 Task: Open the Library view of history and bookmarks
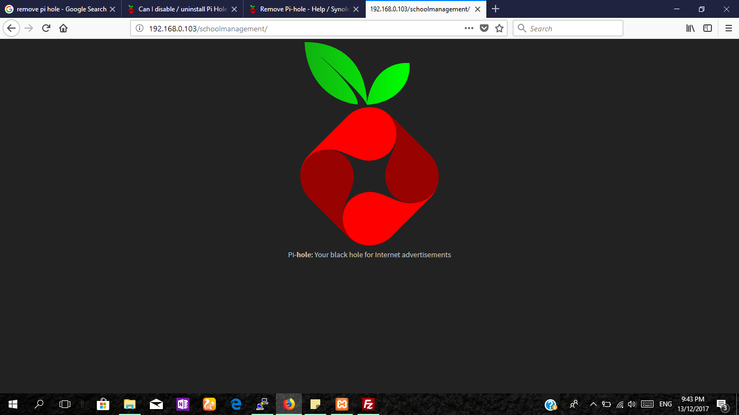(x=691, y=28)
